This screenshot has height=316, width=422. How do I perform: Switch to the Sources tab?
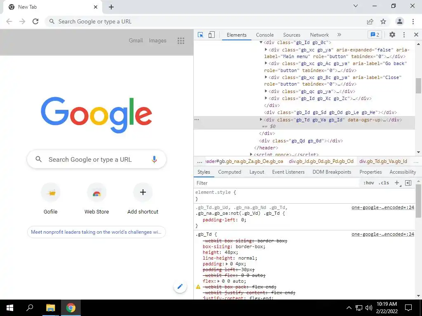pyautogui.click(x=291, y=35)
